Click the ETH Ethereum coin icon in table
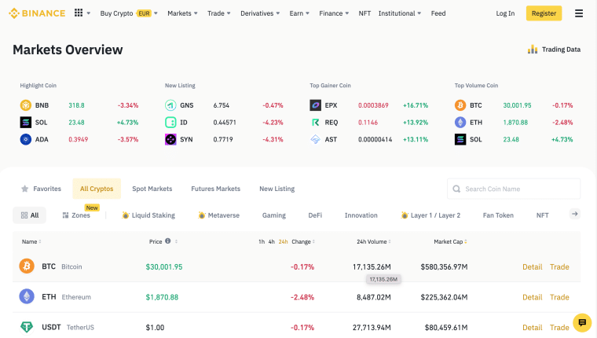This screenshot has height=338, width=597. point(27,297)
